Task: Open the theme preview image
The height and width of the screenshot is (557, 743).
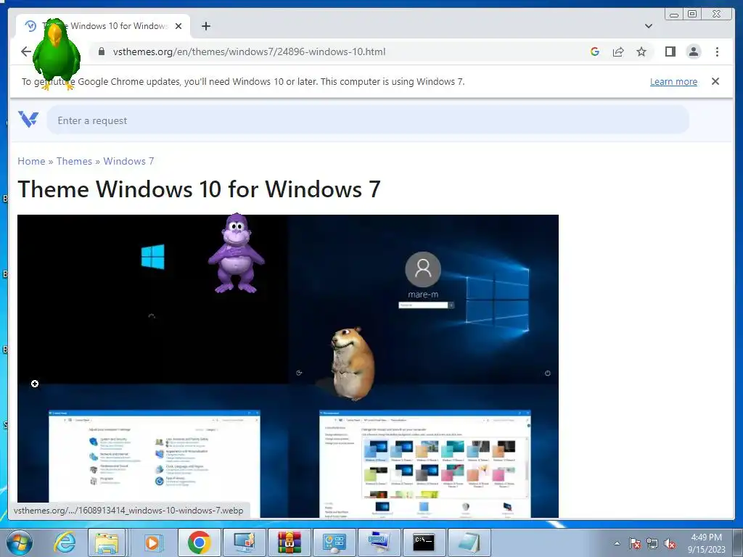Action: [x=287, y=366]
